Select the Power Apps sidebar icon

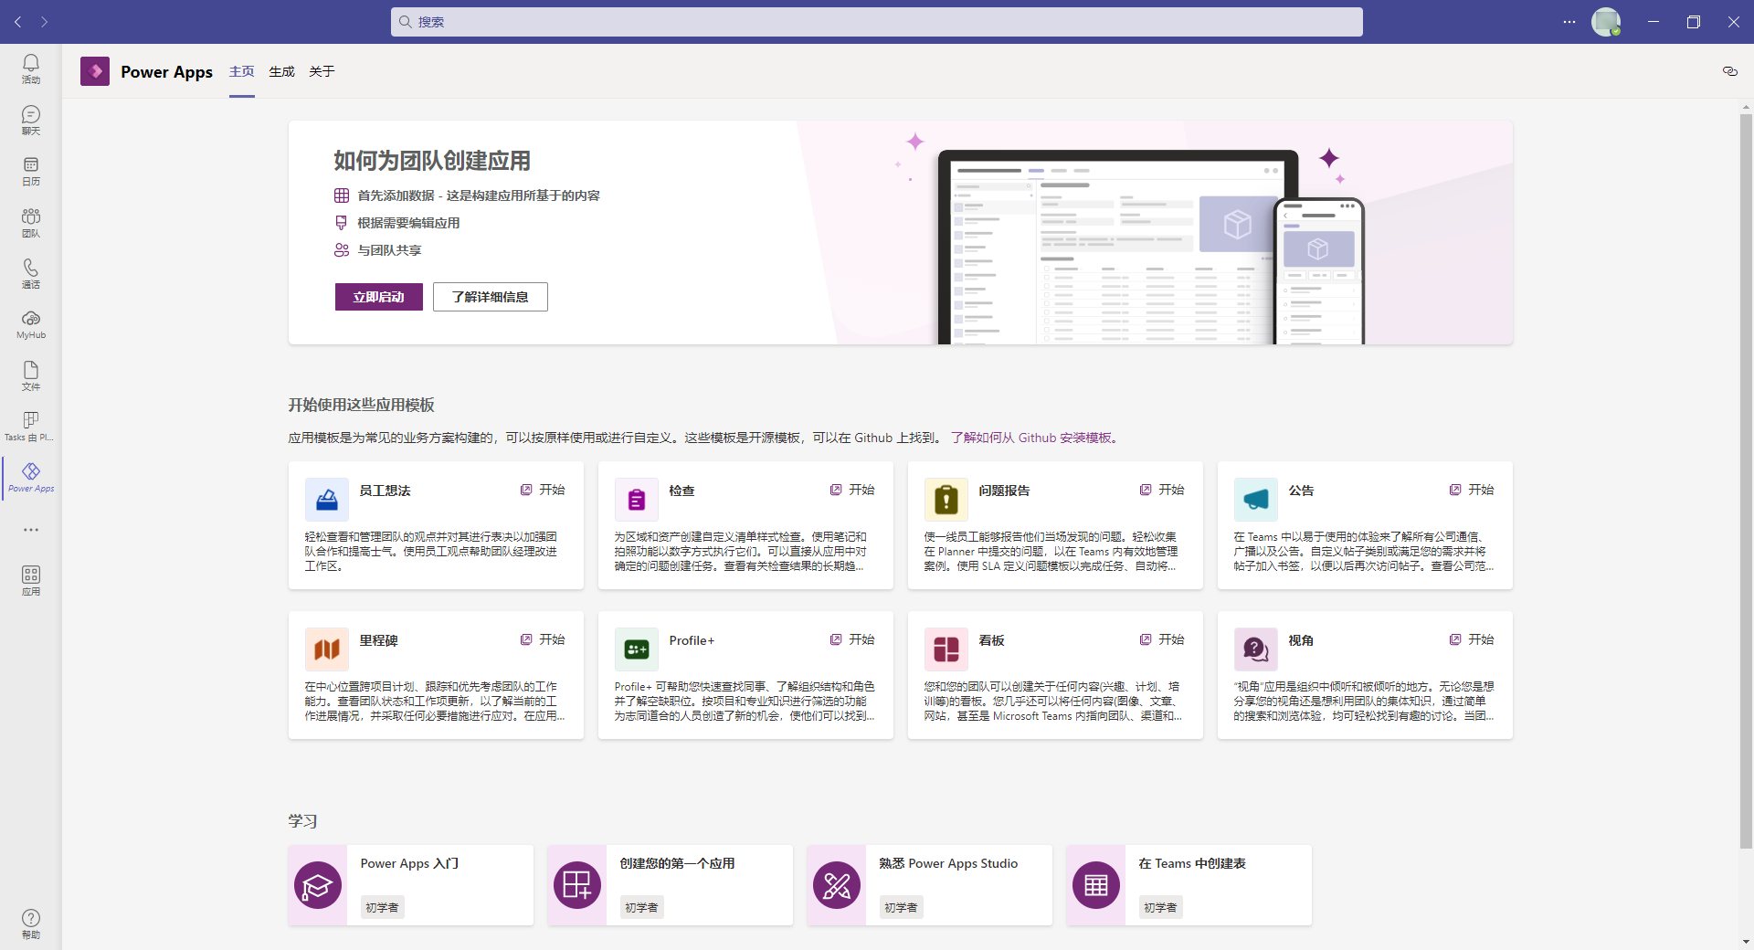31,477
